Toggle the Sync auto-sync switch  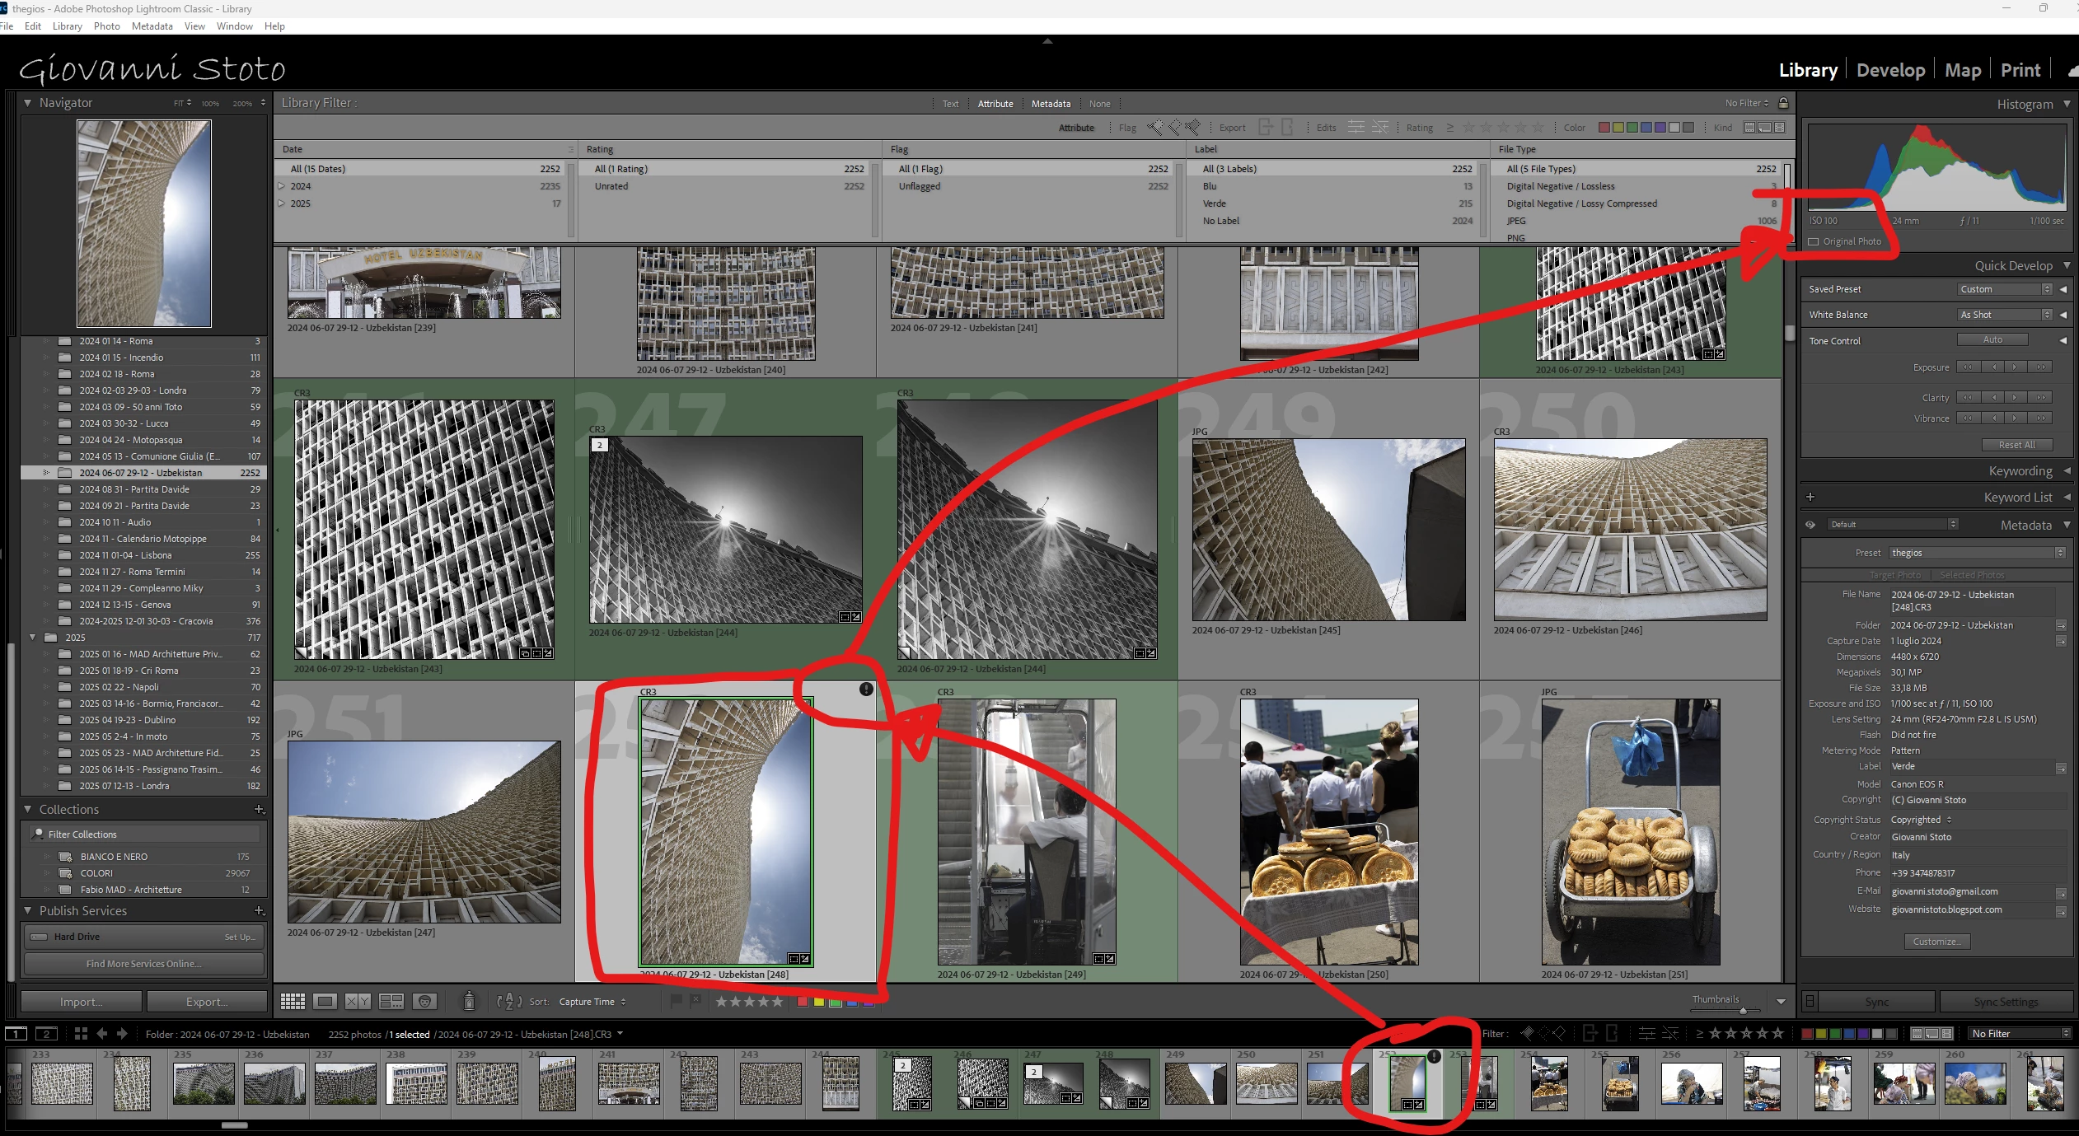[1810, 1002]
